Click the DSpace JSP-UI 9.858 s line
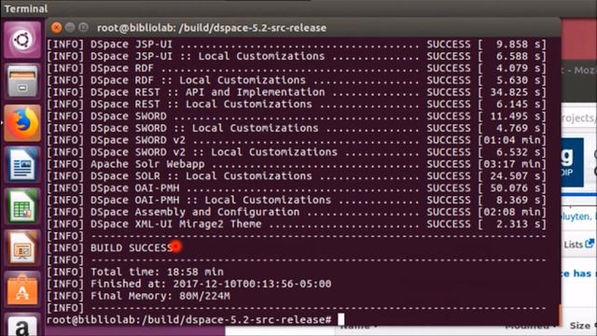Viewport: 597px width, 336px height. (297, 44)
